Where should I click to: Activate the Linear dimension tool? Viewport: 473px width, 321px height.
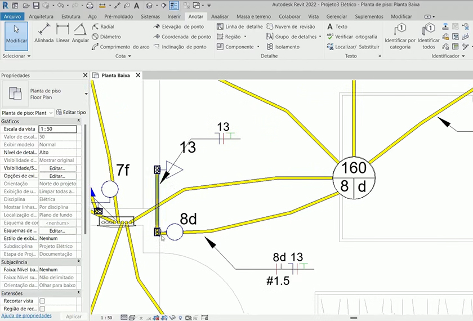(x=63, y=33)
